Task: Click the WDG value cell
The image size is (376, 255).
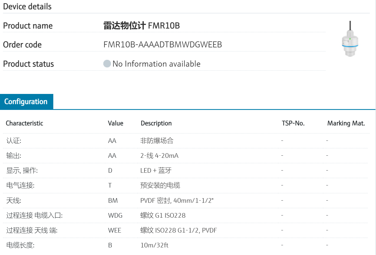Action: [115, 215]
